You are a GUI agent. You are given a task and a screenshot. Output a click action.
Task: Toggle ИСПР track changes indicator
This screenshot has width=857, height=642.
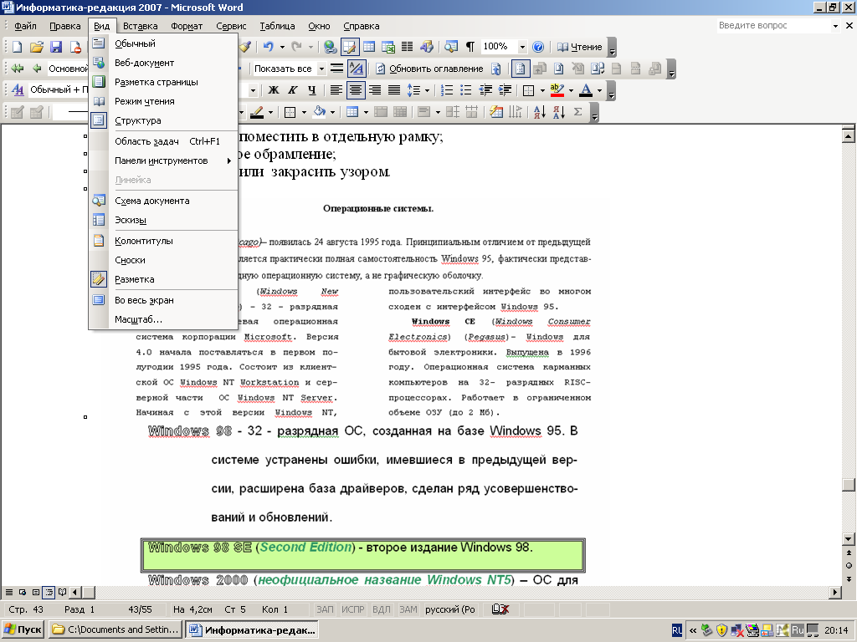point(353,609)
